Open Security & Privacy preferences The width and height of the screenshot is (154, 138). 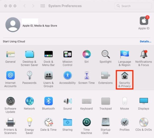point(124,80)
